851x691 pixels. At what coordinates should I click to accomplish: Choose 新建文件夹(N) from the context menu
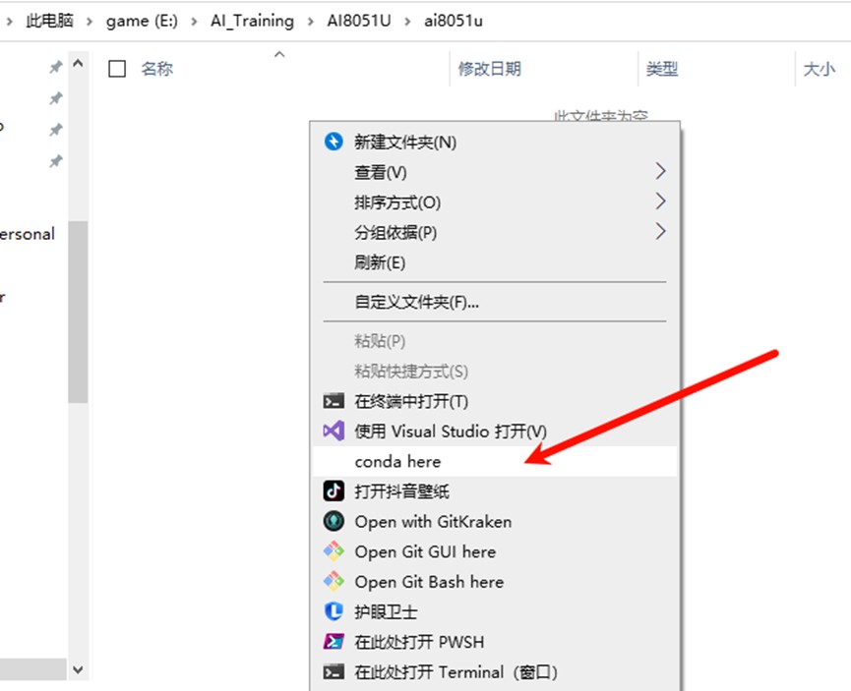[495, 143]
